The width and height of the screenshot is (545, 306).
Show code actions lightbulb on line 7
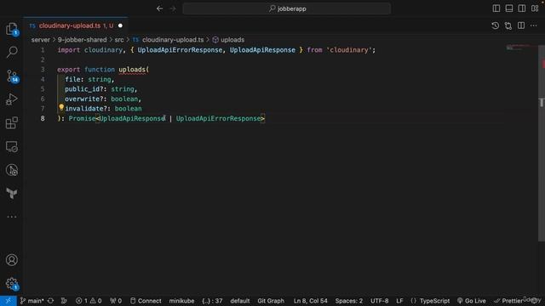[61, 108]
